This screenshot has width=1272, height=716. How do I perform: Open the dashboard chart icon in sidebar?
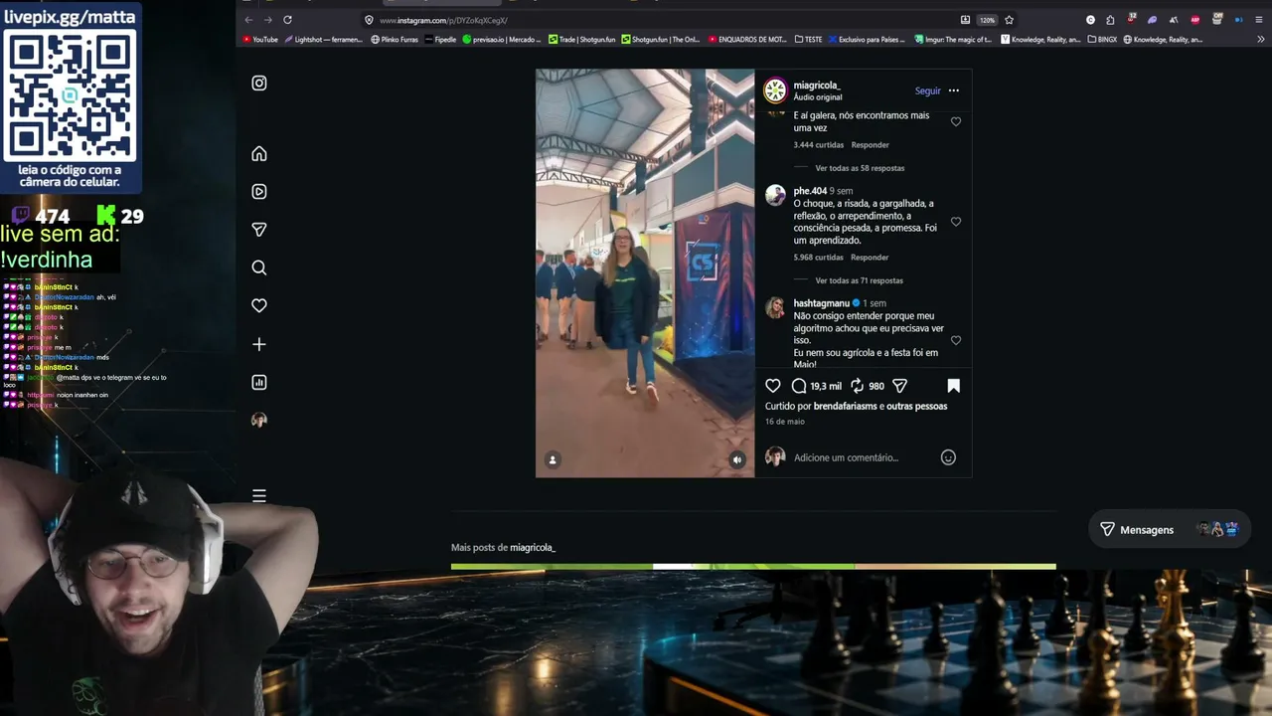(x=259, y=382)
